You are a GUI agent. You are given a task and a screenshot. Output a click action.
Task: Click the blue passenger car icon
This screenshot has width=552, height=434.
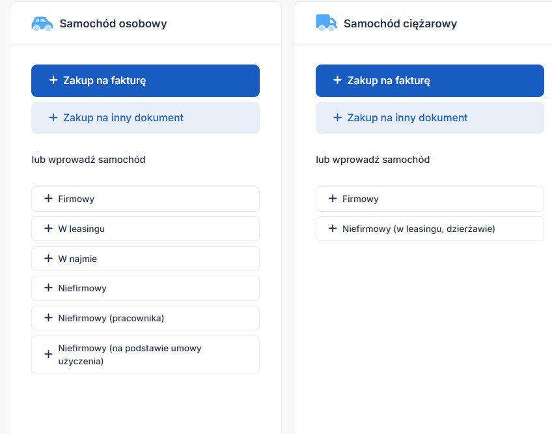(42, 23)
